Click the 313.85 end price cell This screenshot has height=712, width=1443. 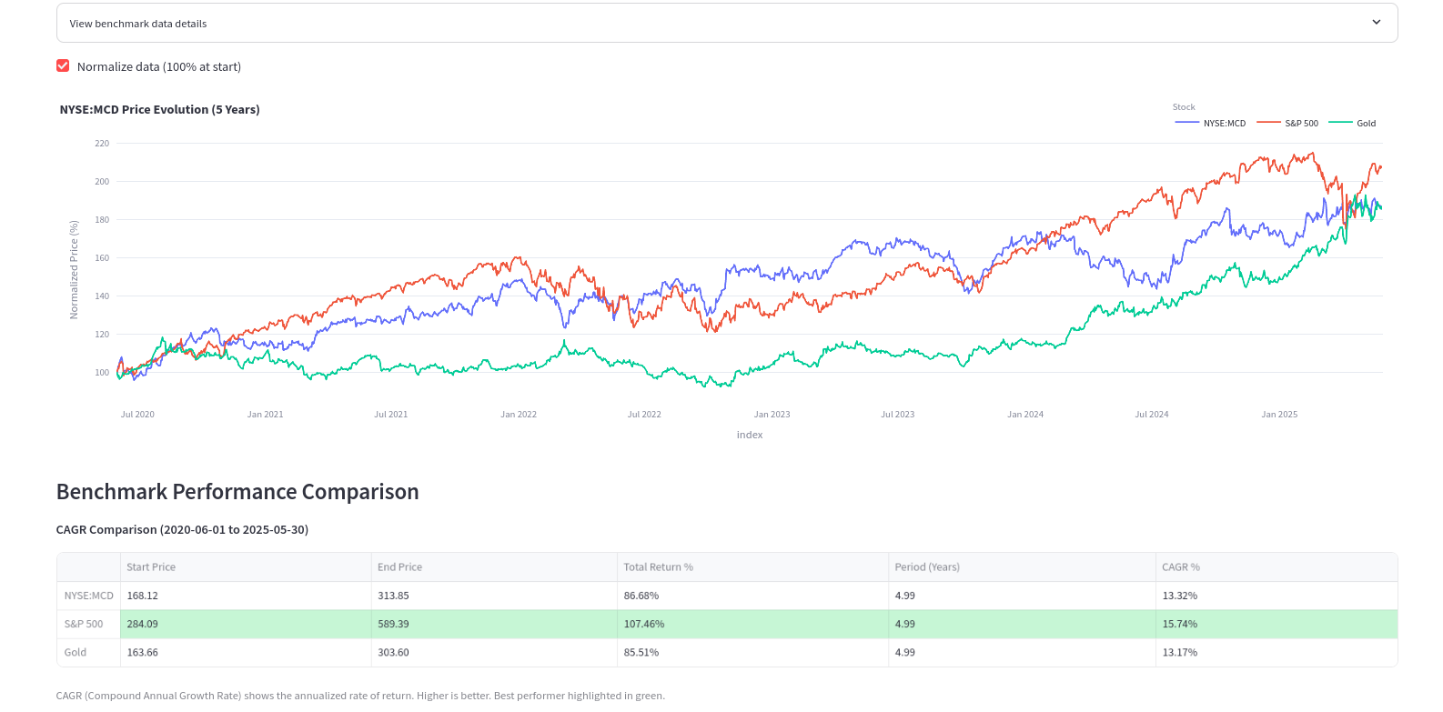[494, 596]
